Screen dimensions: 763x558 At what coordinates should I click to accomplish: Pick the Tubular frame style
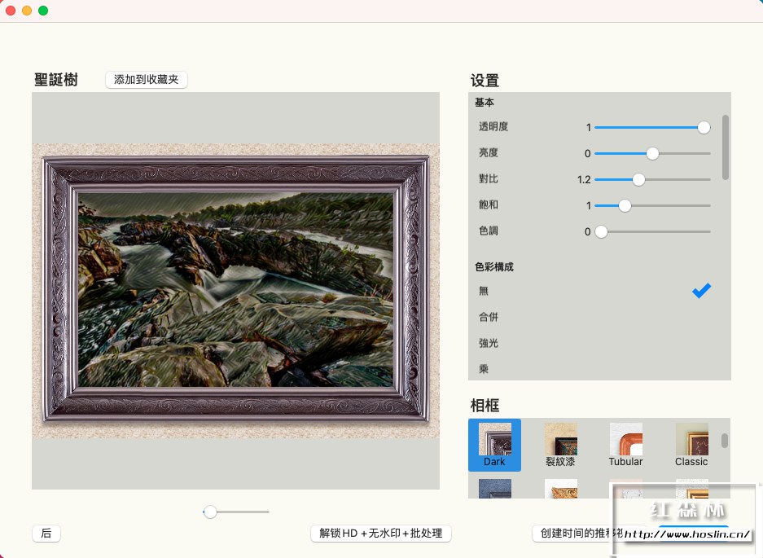pos(625,445)
